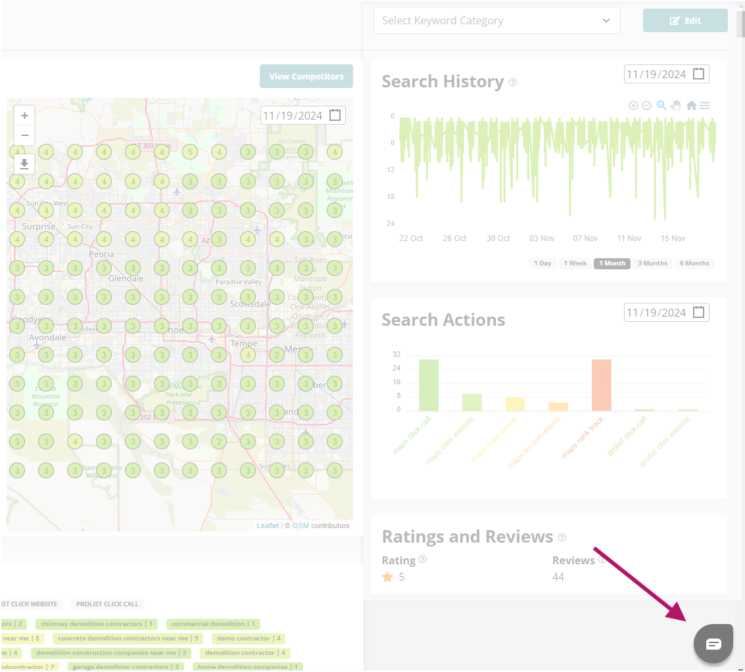Select the 6 Months range toggle

[694, 263]
